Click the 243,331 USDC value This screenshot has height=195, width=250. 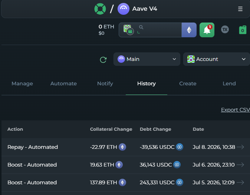pyautogui.click(x=157, y=182)
